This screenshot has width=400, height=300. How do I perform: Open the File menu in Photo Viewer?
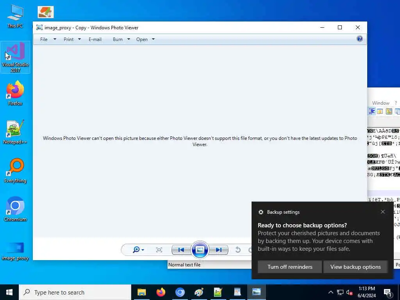(44, 39)
